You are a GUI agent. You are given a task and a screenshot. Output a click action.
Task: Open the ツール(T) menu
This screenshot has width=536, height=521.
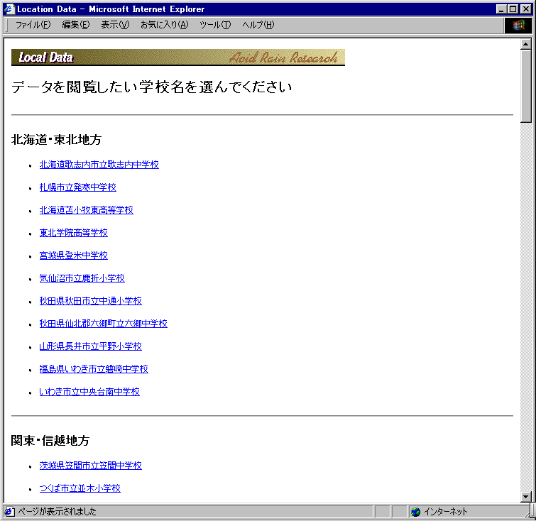tap(215, 25)
